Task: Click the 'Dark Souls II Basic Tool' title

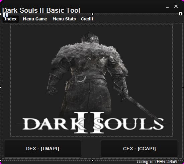Action: point(41,10)
